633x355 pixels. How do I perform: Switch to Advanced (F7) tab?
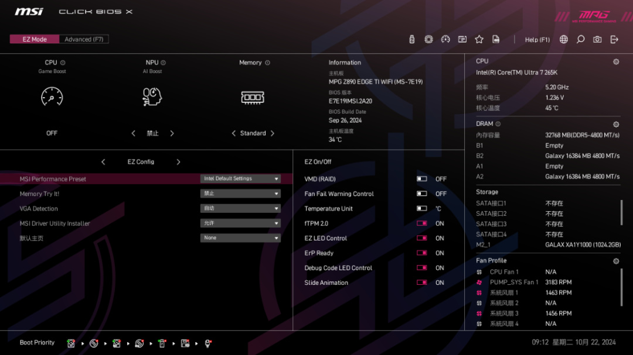pos(84,39)
